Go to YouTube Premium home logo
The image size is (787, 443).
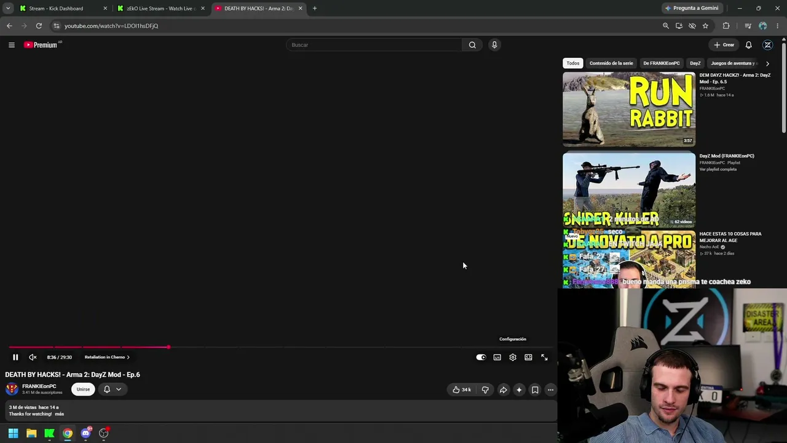tap(41, 45)
